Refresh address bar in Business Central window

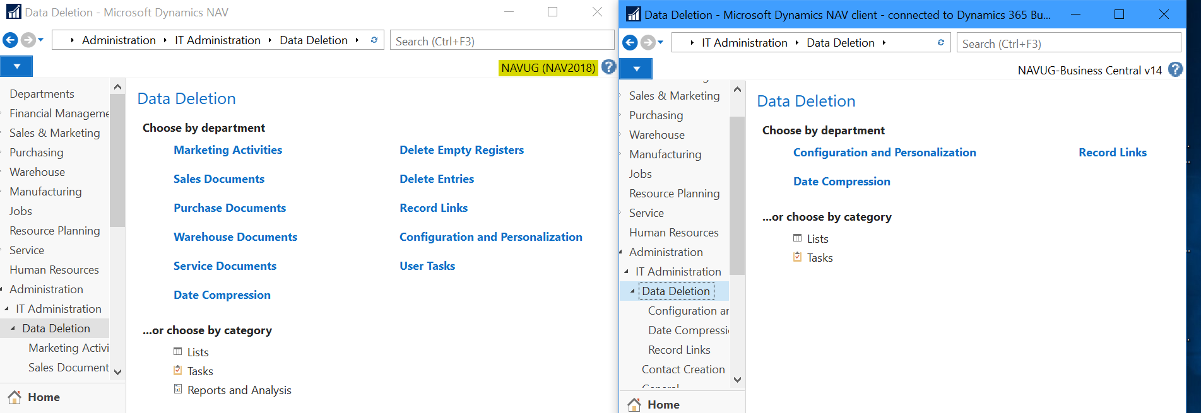941,42
